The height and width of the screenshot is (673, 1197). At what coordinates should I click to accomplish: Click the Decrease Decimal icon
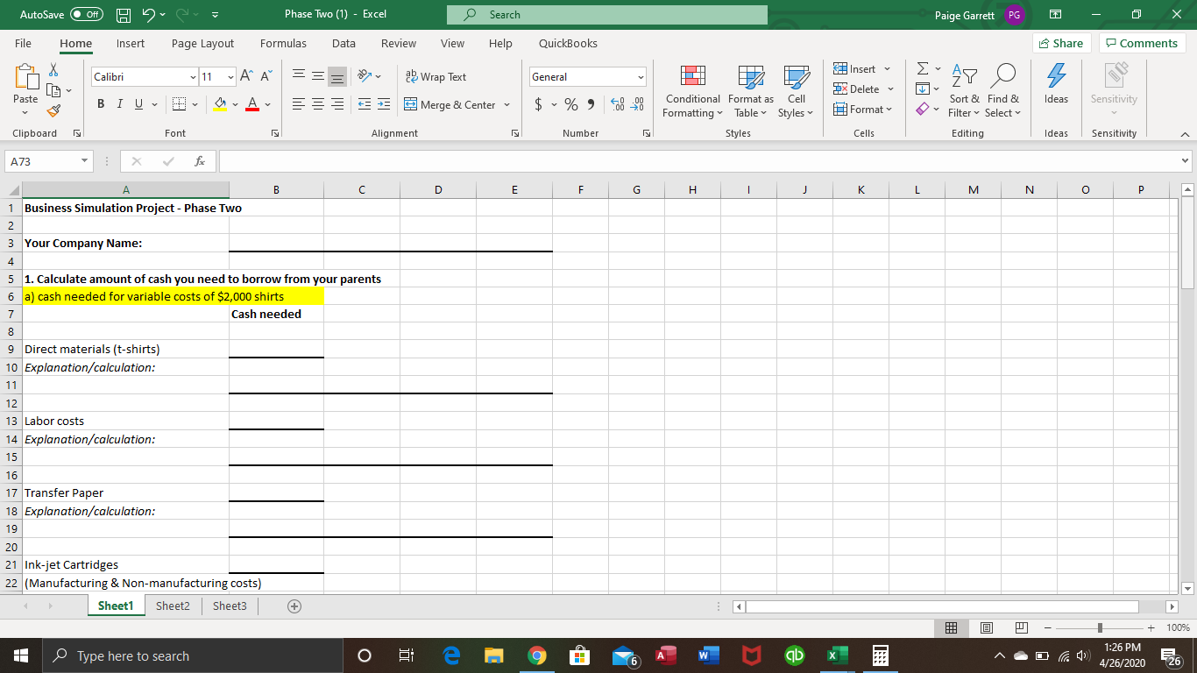point(638,105)
